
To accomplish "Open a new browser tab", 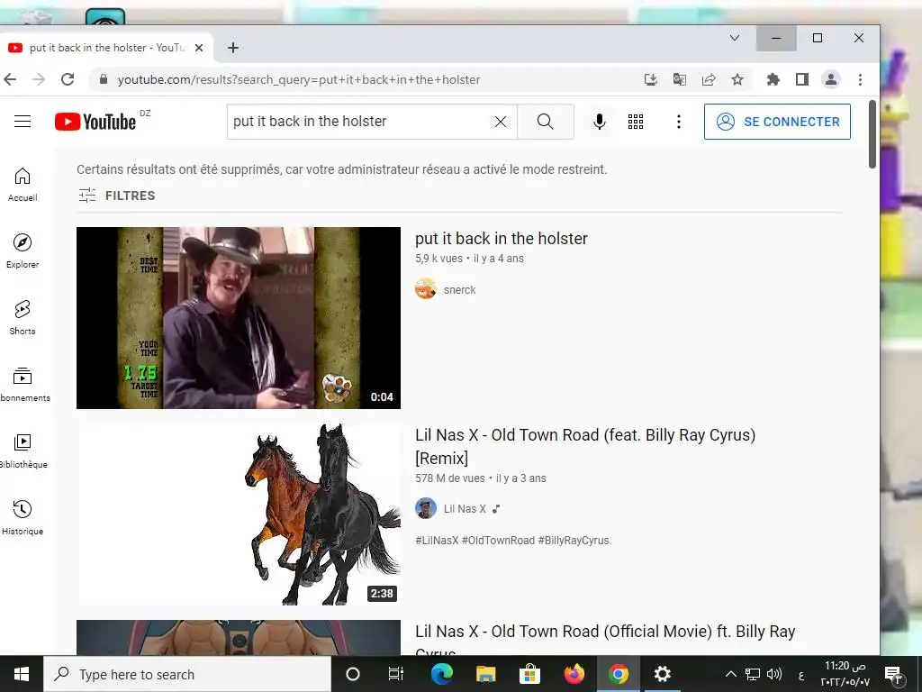I will 233,48.
